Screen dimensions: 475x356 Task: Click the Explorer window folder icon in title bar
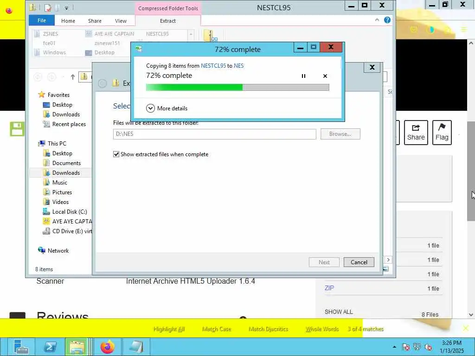click(x=33, y=7)
